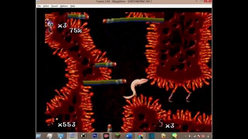Image resolution: width=248 pixels, height=139 pixels.
Task: Open Google Chrome from the taskbar
Action: click(x=140, y=136)
